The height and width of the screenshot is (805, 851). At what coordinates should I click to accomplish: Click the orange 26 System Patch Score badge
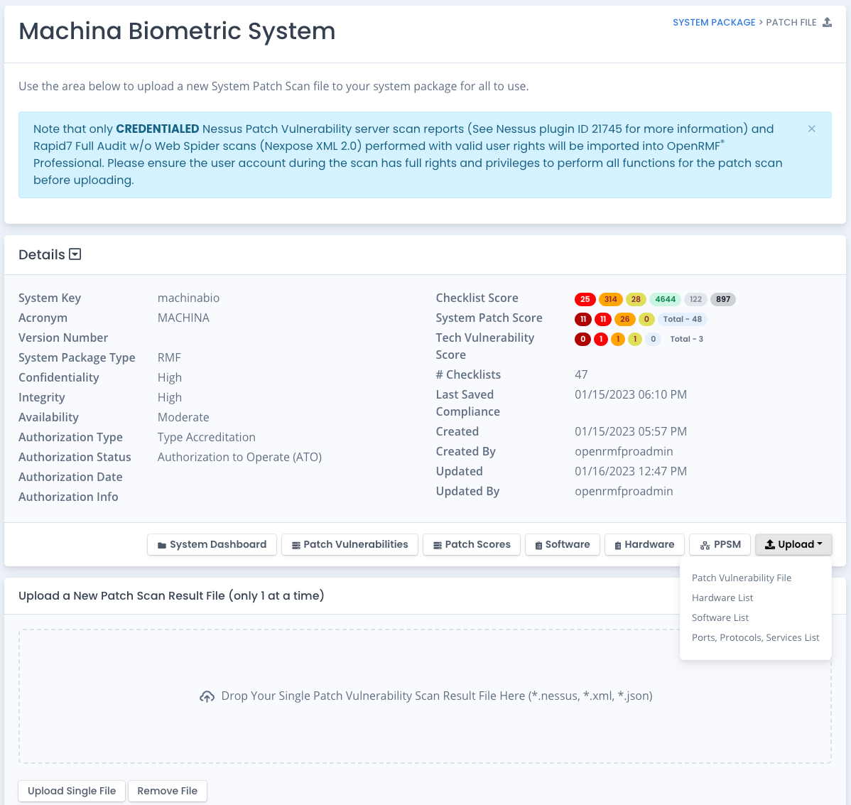624,319
